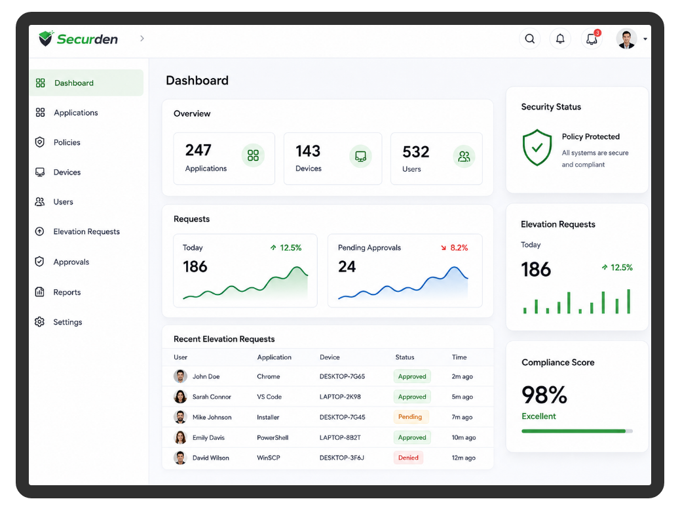Click the Approved badge for Sarah Connor
Viewport: 680px width, 518px height.
(x=412, y=397)
